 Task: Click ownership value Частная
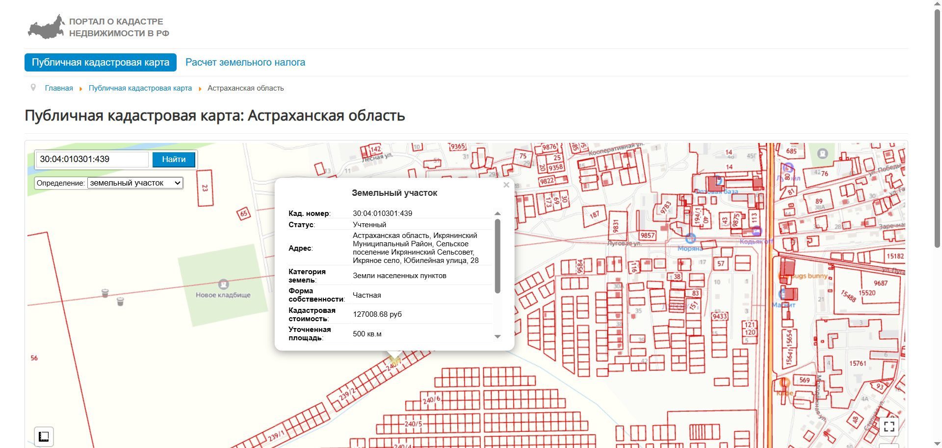tap(367, 295)
